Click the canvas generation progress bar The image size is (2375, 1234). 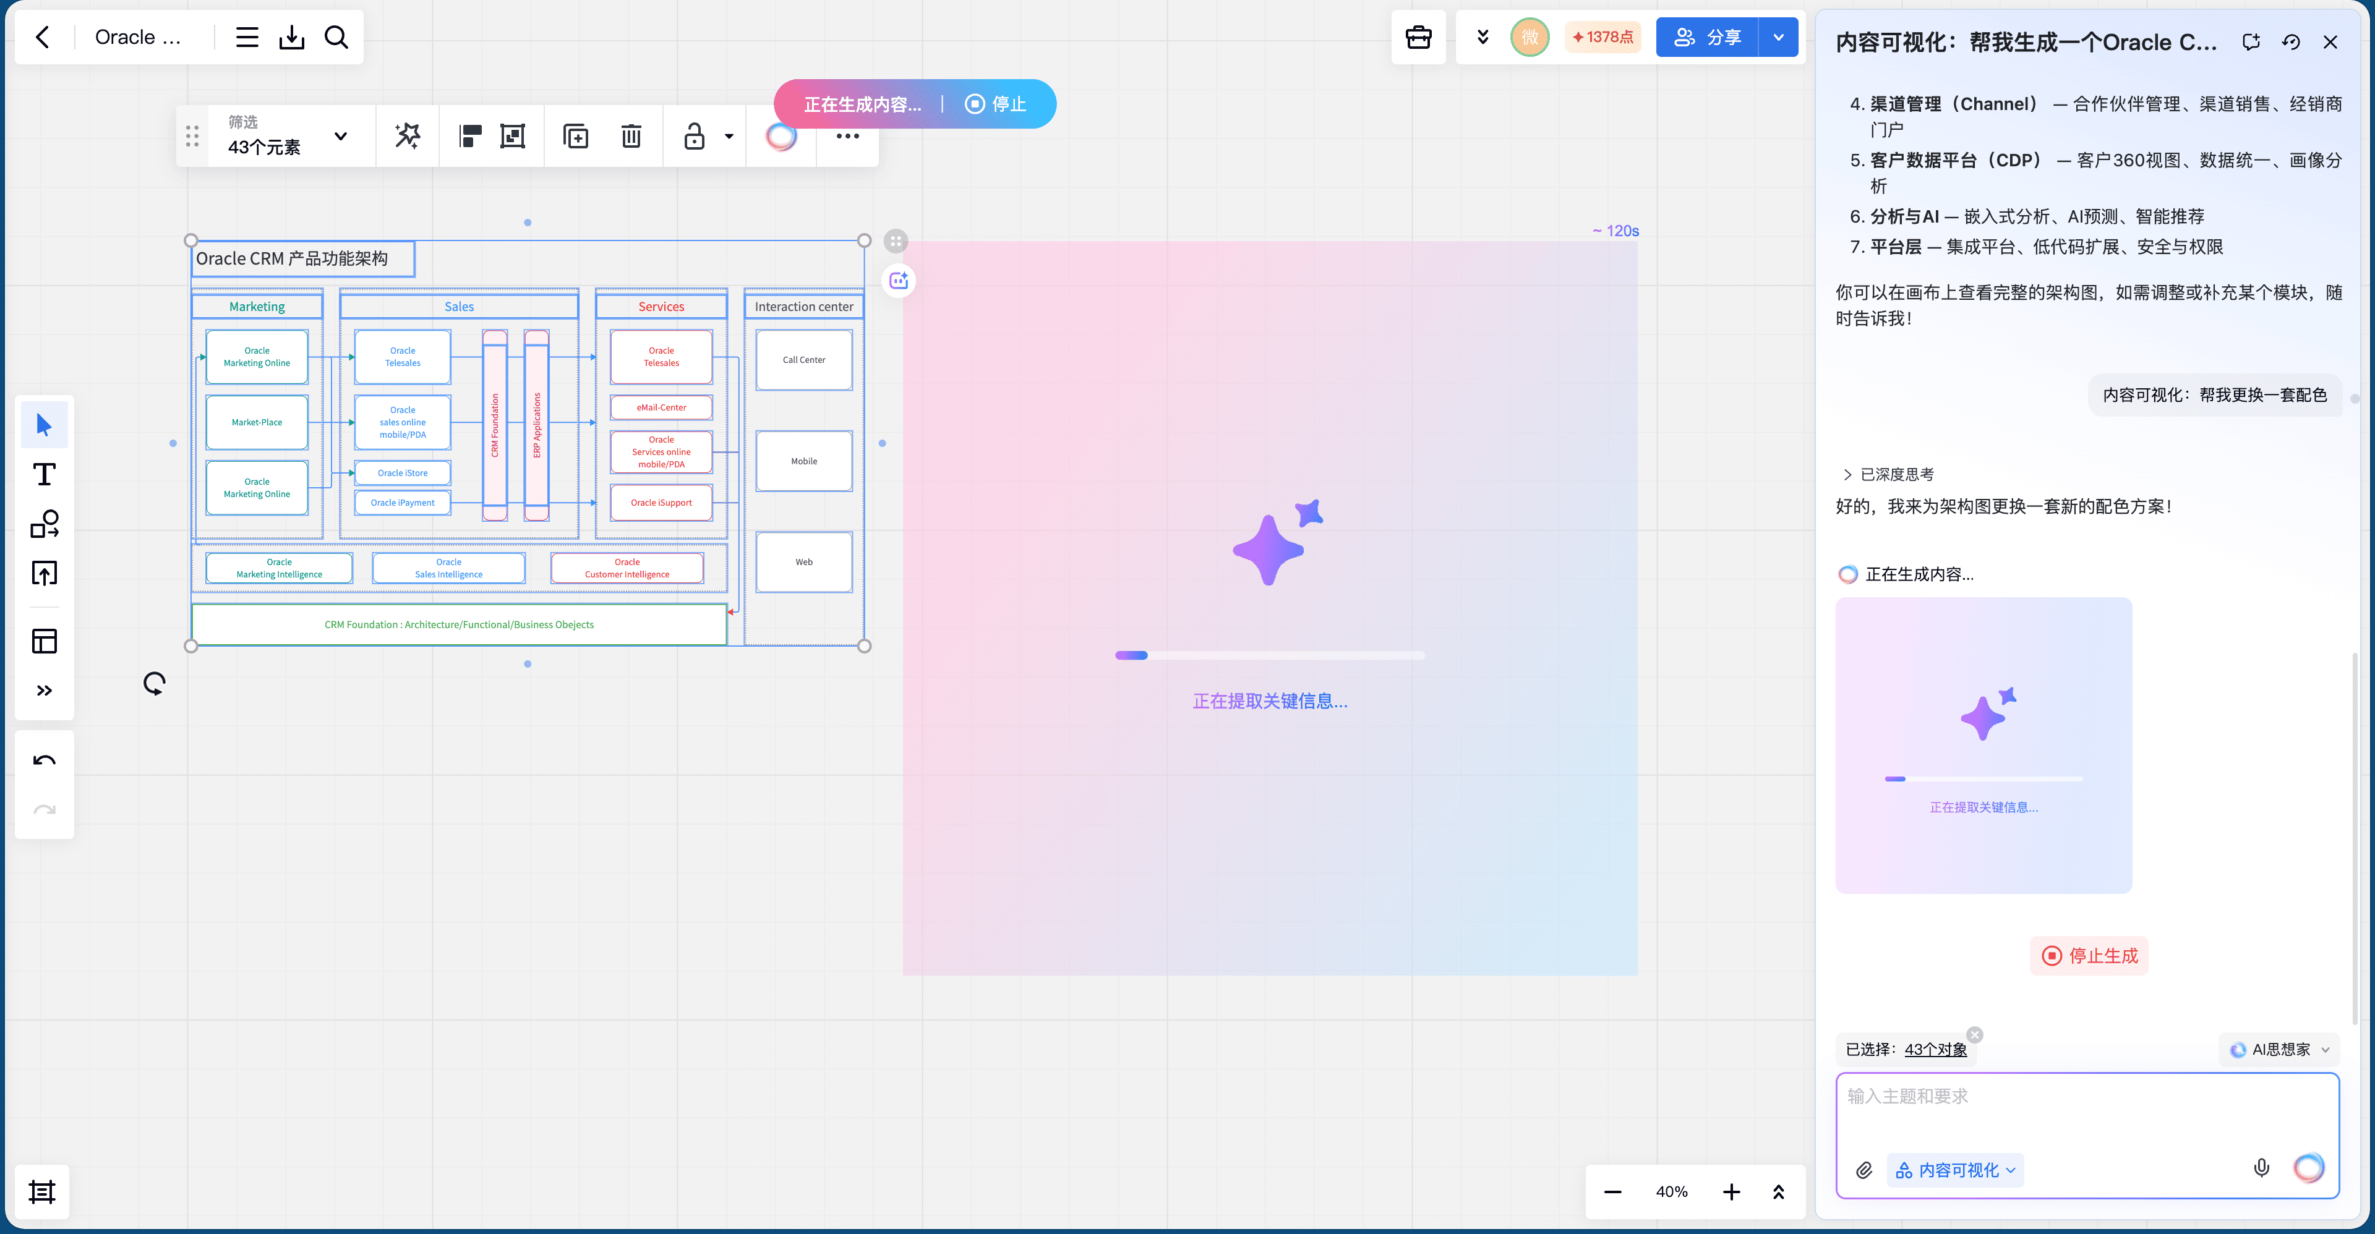1270,655
